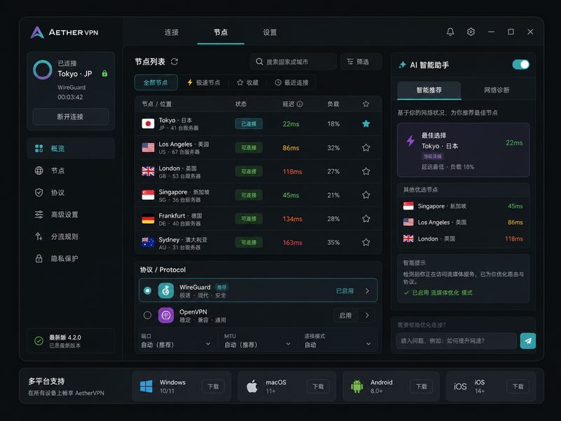Choose Singapore in 其他优选节点

coord(464,206)
